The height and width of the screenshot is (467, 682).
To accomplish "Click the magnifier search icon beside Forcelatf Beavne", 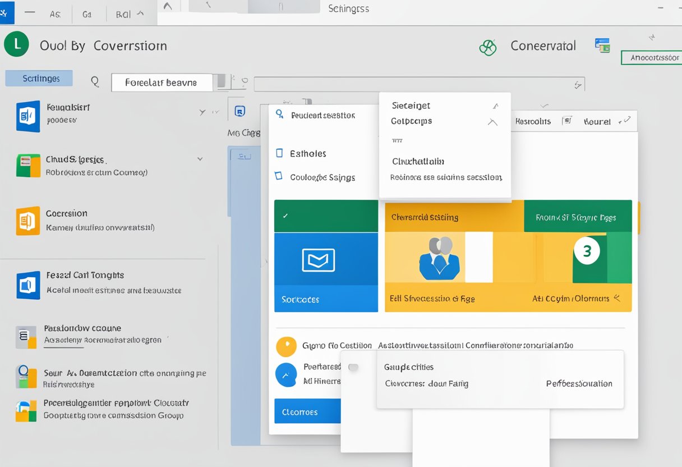I will pyautogui.click(x=95, y=83).
